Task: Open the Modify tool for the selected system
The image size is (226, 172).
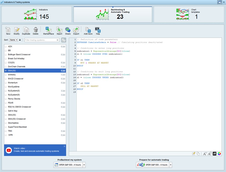Action: 17,30
